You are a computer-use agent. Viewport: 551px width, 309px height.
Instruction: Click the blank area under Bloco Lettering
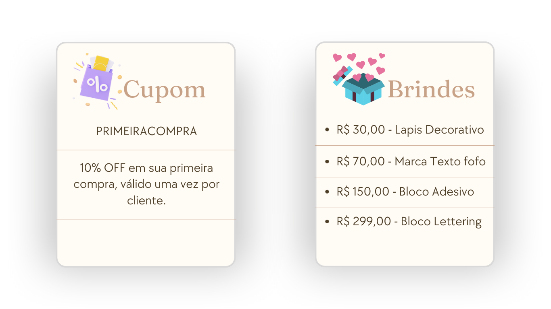(405, 249)
